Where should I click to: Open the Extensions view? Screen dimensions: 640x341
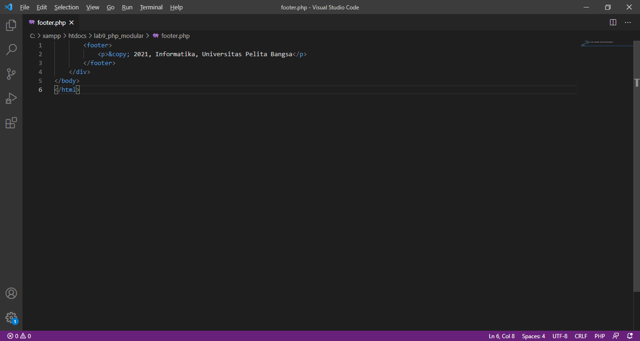pyautogui.click(x=11, y=123)
